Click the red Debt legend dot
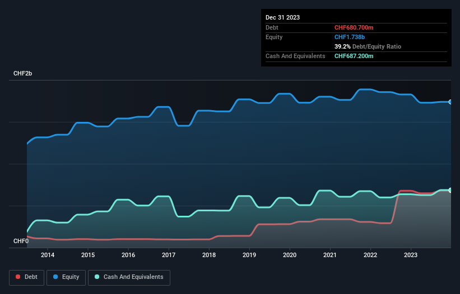 coord(18,277)
